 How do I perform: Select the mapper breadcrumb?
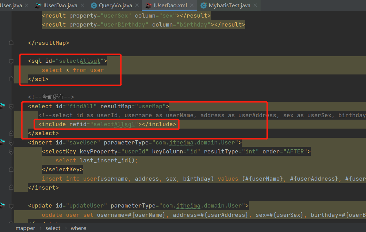[25, 228]
